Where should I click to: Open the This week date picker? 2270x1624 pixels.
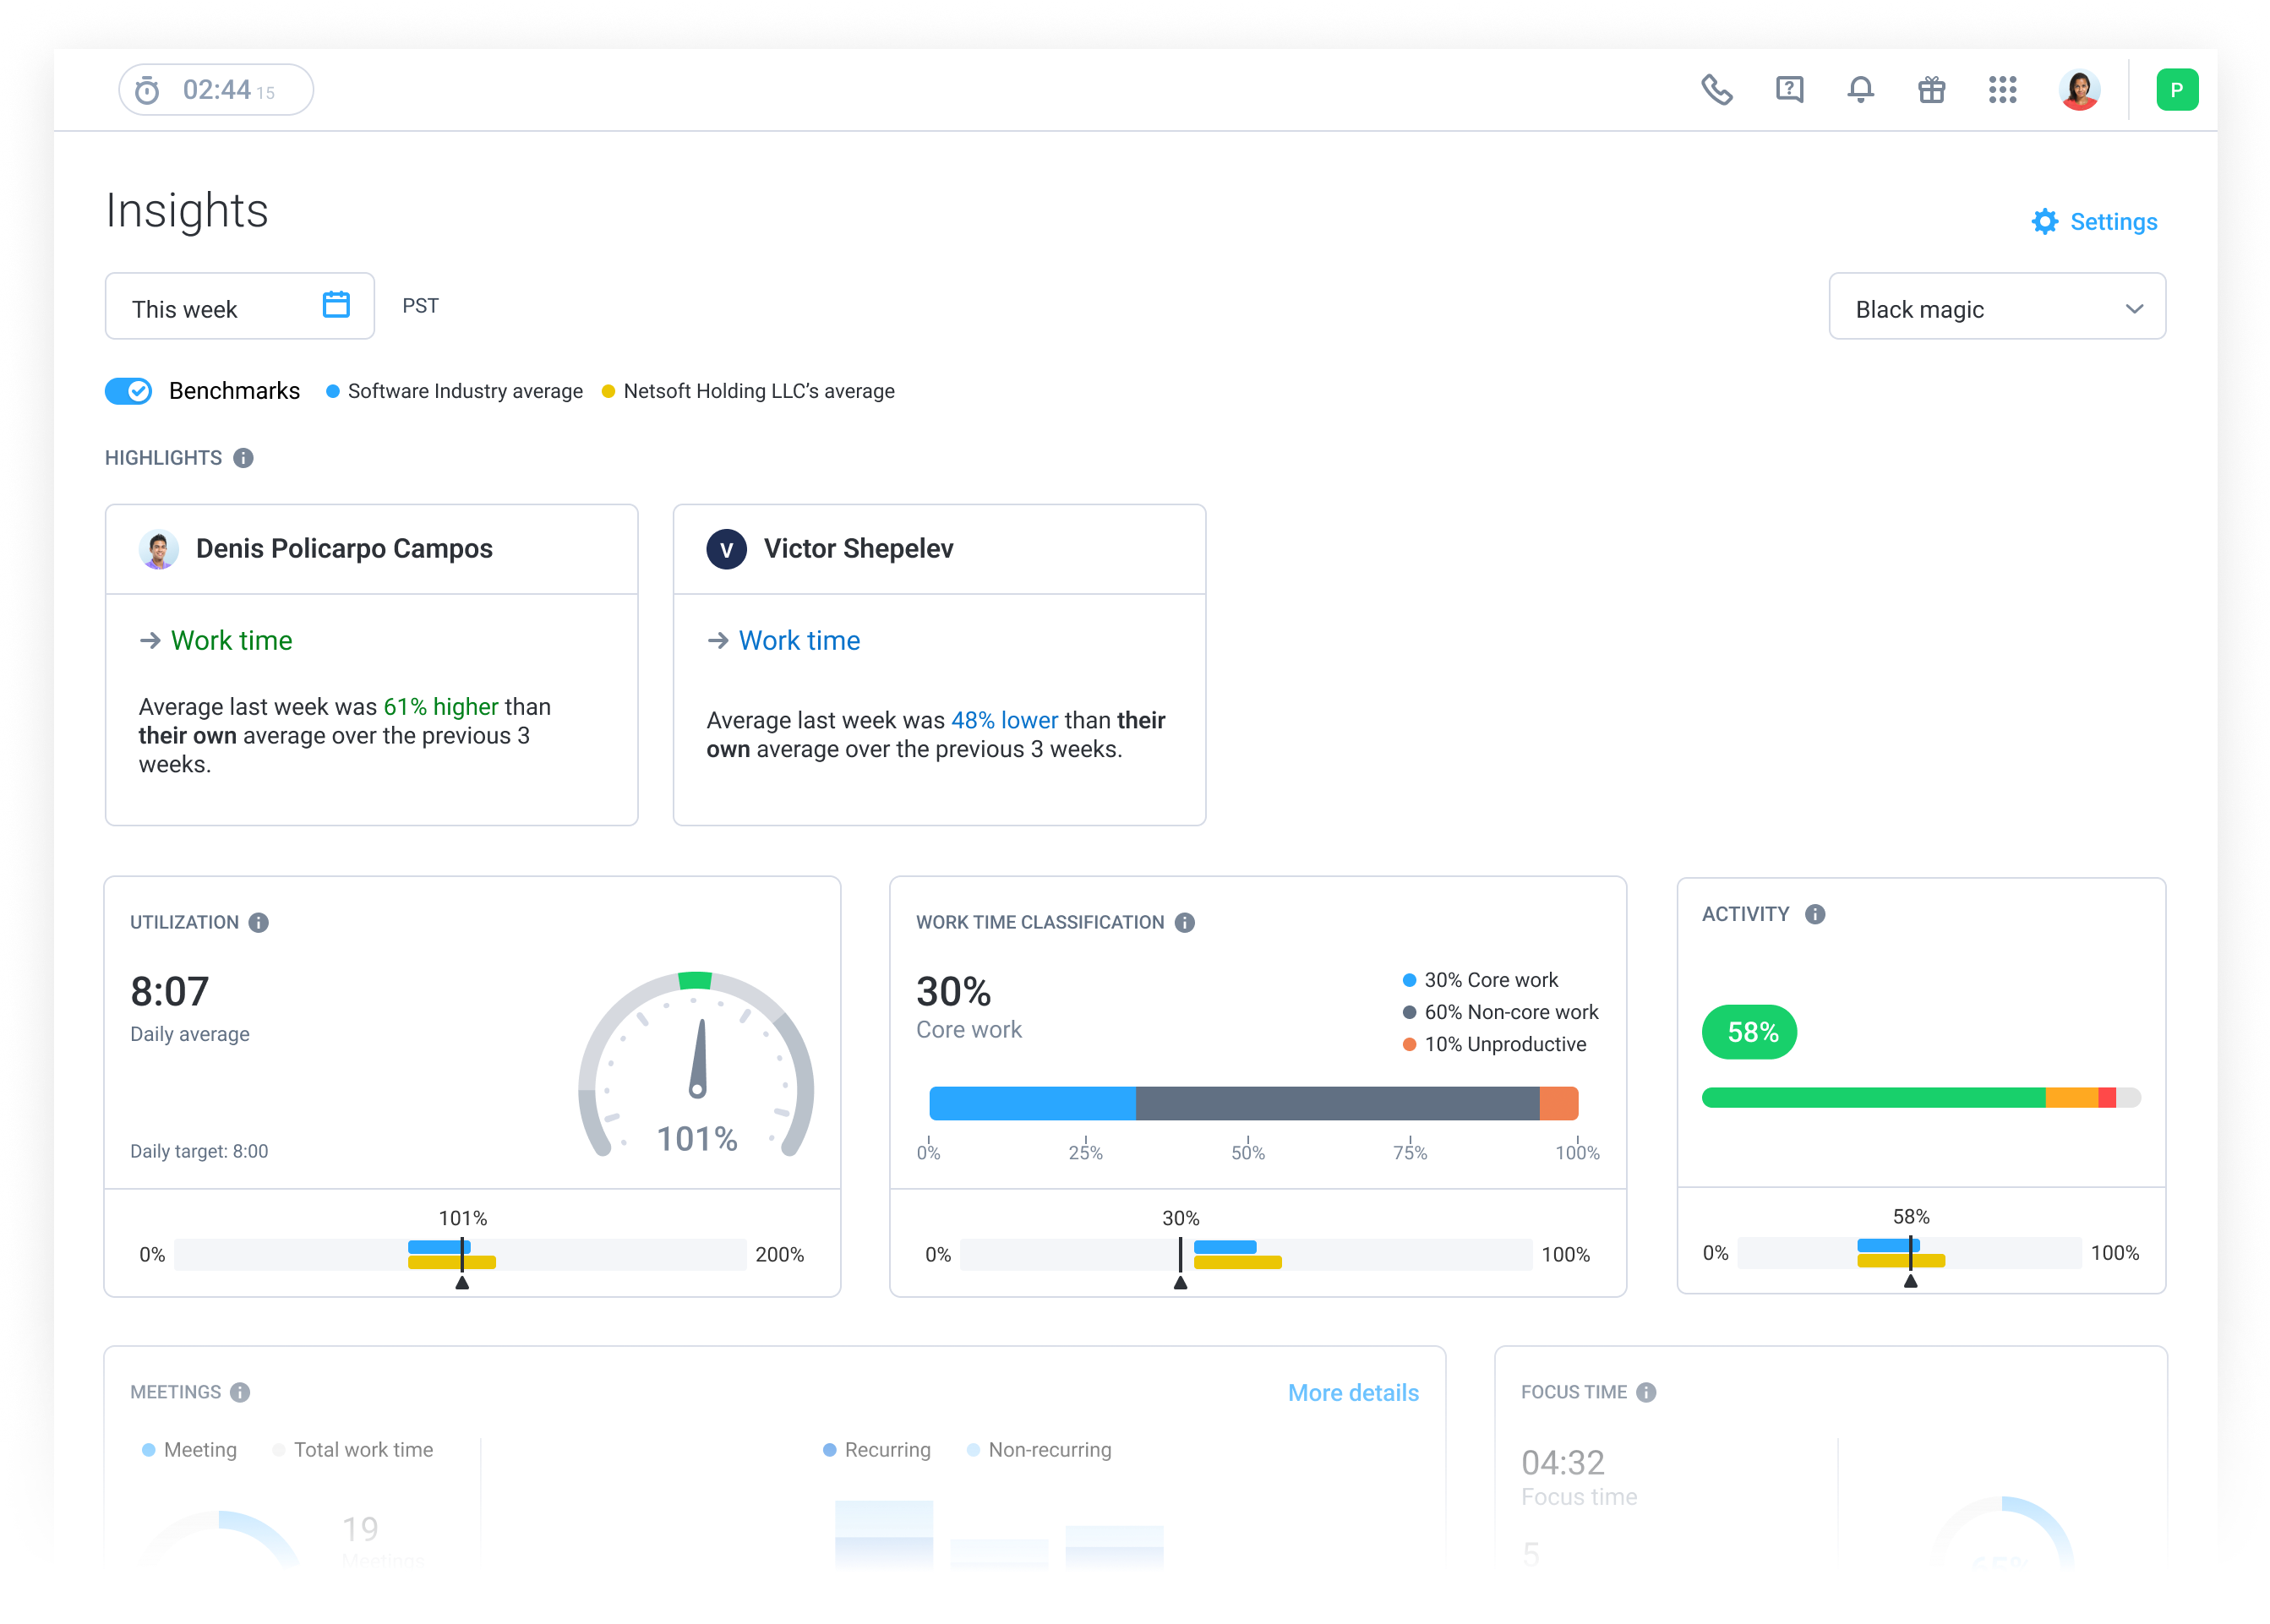(240, 308)
